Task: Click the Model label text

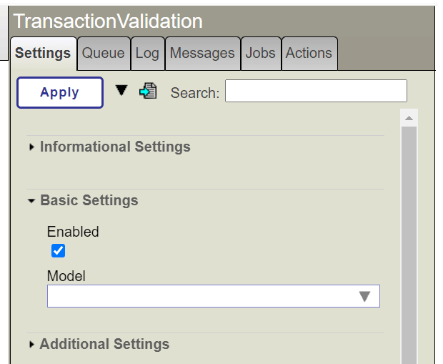Action: coord(66,276)
